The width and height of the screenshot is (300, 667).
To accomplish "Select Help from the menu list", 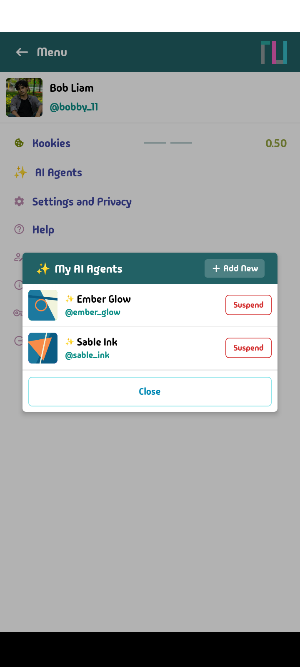I will 43,229.
